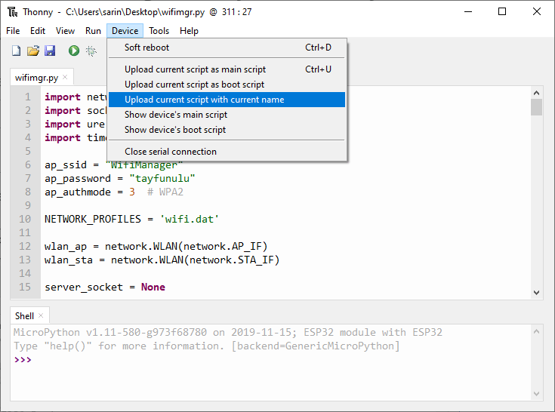The width and height of the screenshot is (555, 412).
Task: Click Shell scrollbar up arrow
Action: click(x=537, y=331)
